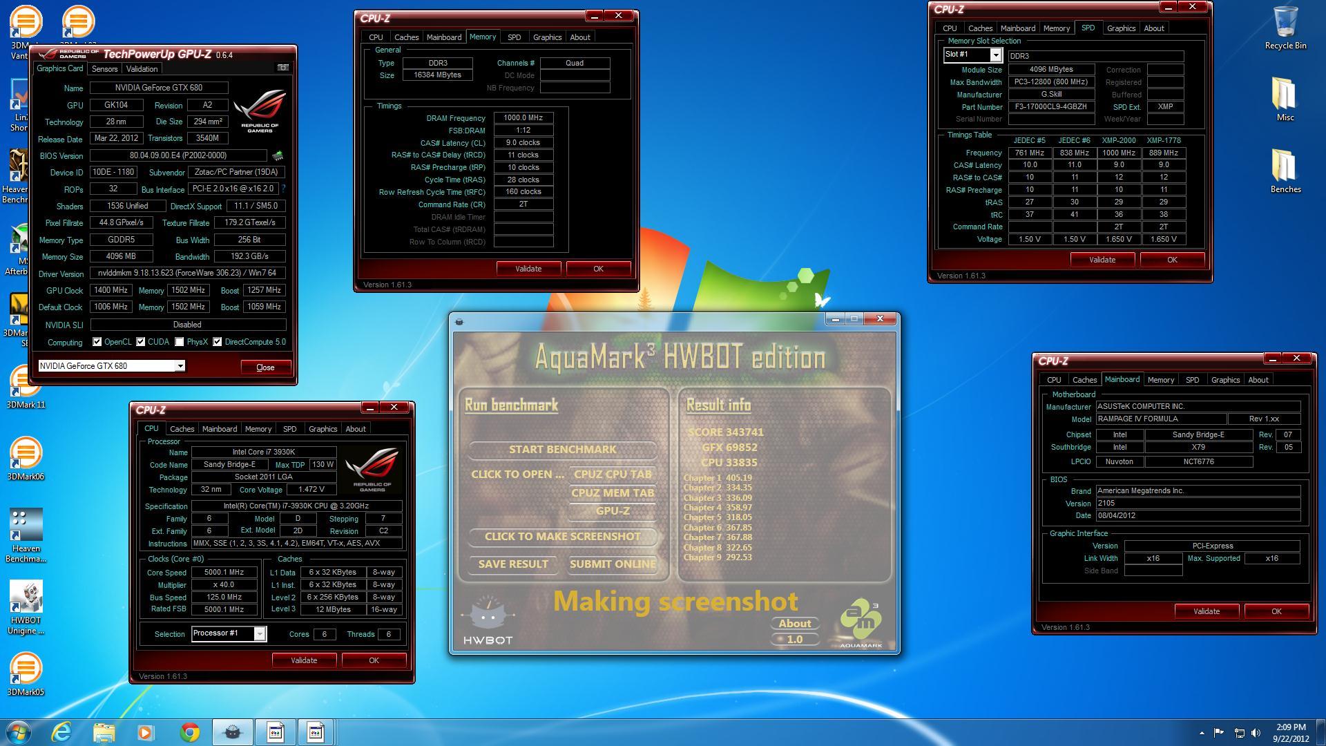Launch Internet Explorer from the taskbar

(x=61, y=732)
